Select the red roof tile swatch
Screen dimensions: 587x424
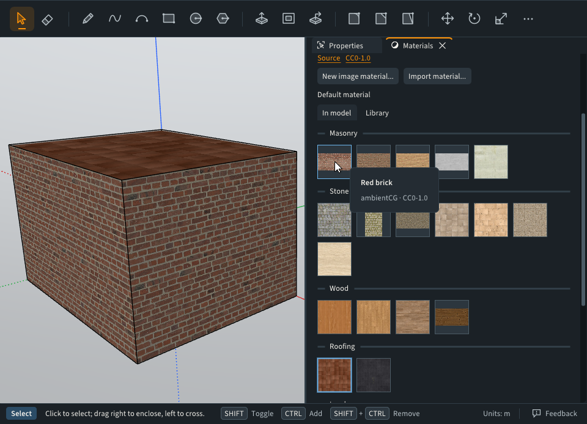coord(334,375)
